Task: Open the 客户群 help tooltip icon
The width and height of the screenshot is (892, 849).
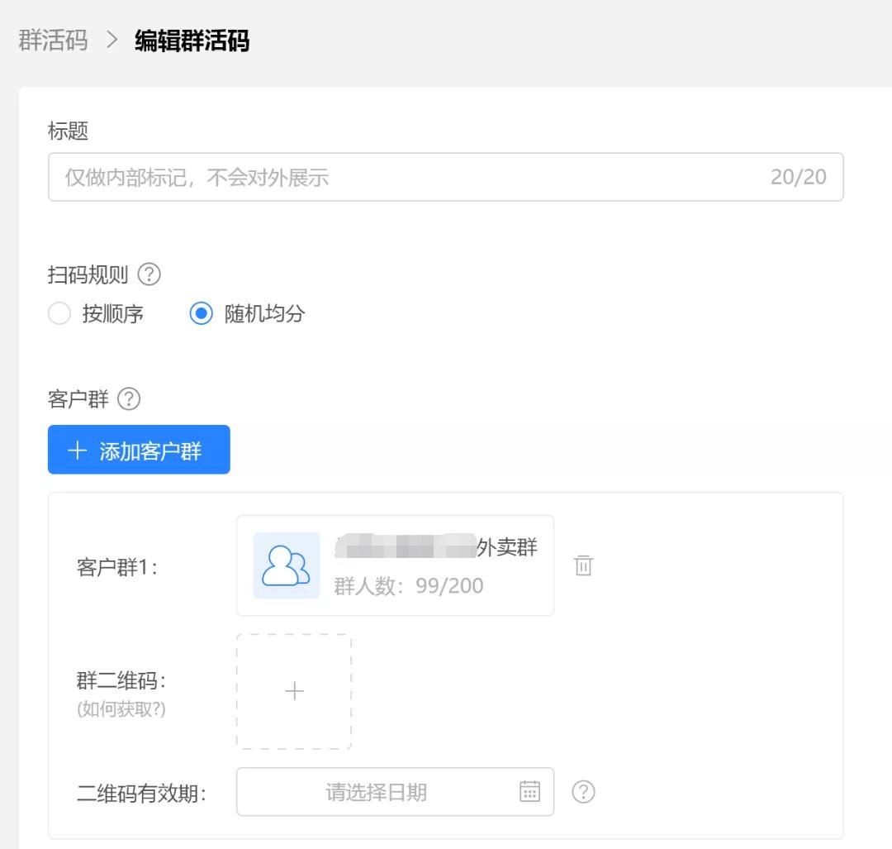Action: (x=129, y=399)
